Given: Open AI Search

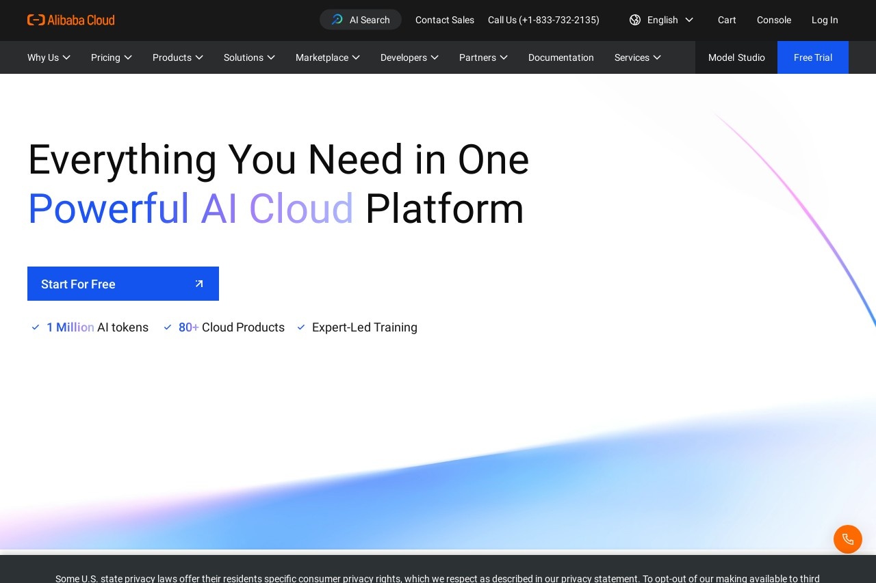Looking at the screenshot, I should coord(361,20).
